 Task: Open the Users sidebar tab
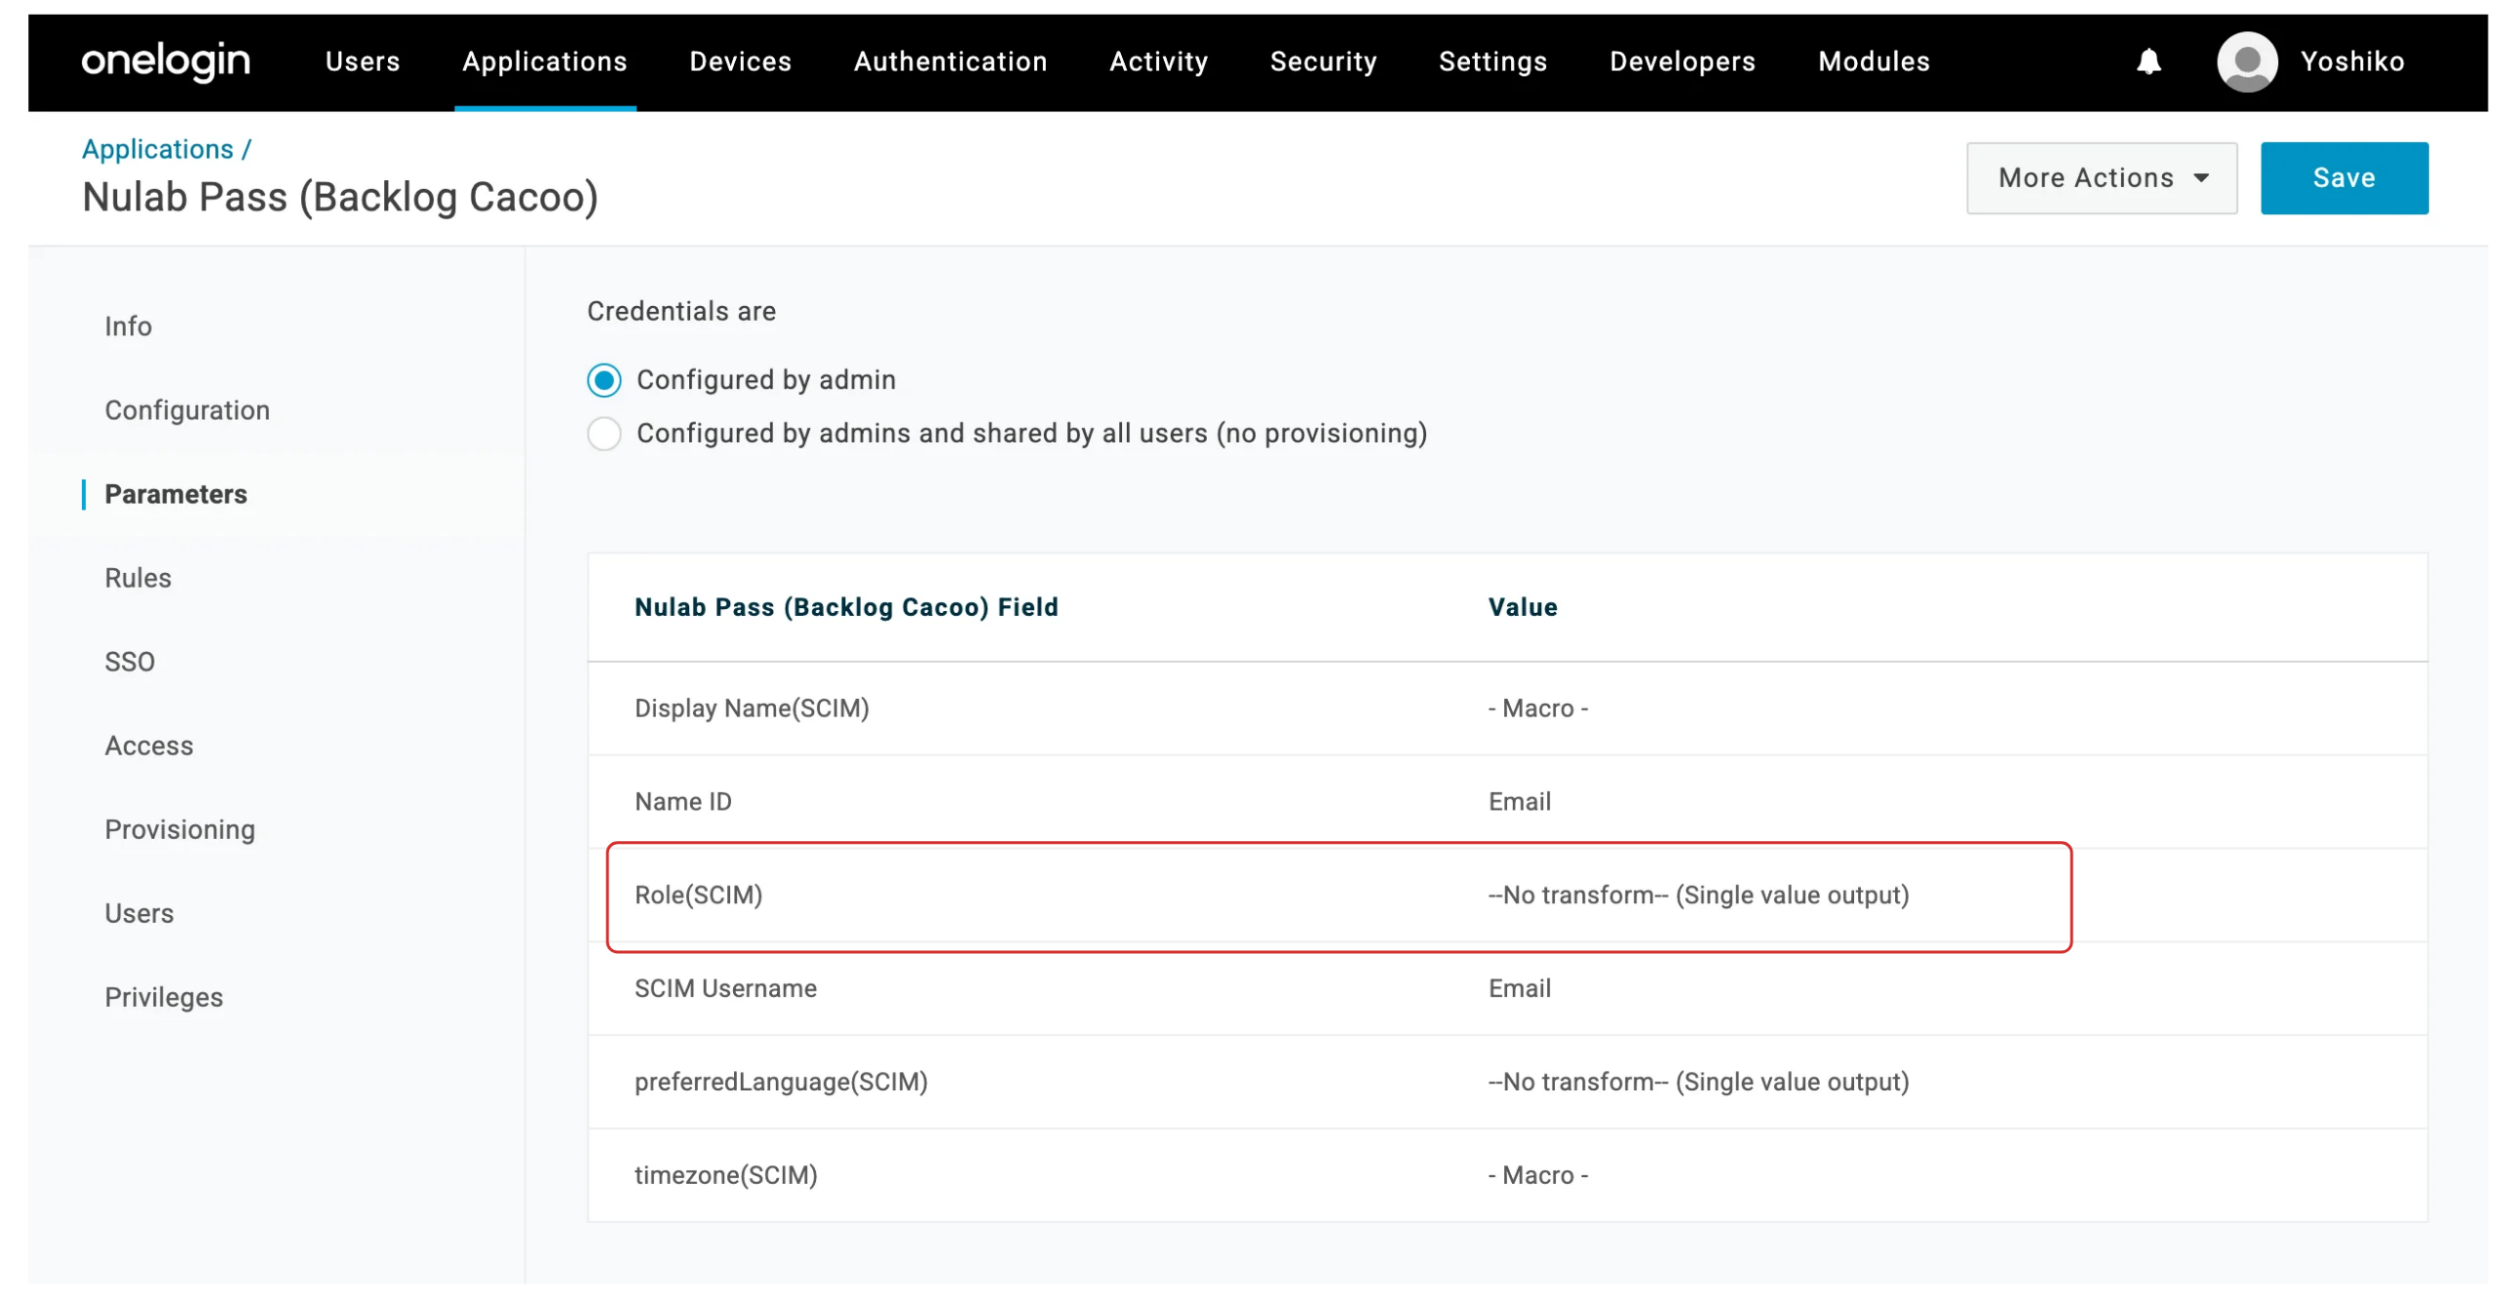click(x=138, y=913)
